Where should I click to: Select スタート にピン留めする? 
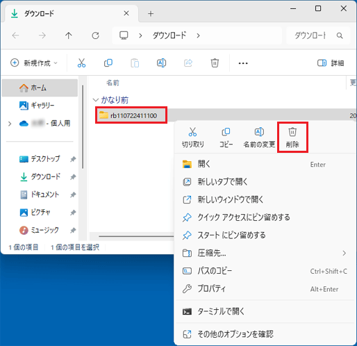265,236
